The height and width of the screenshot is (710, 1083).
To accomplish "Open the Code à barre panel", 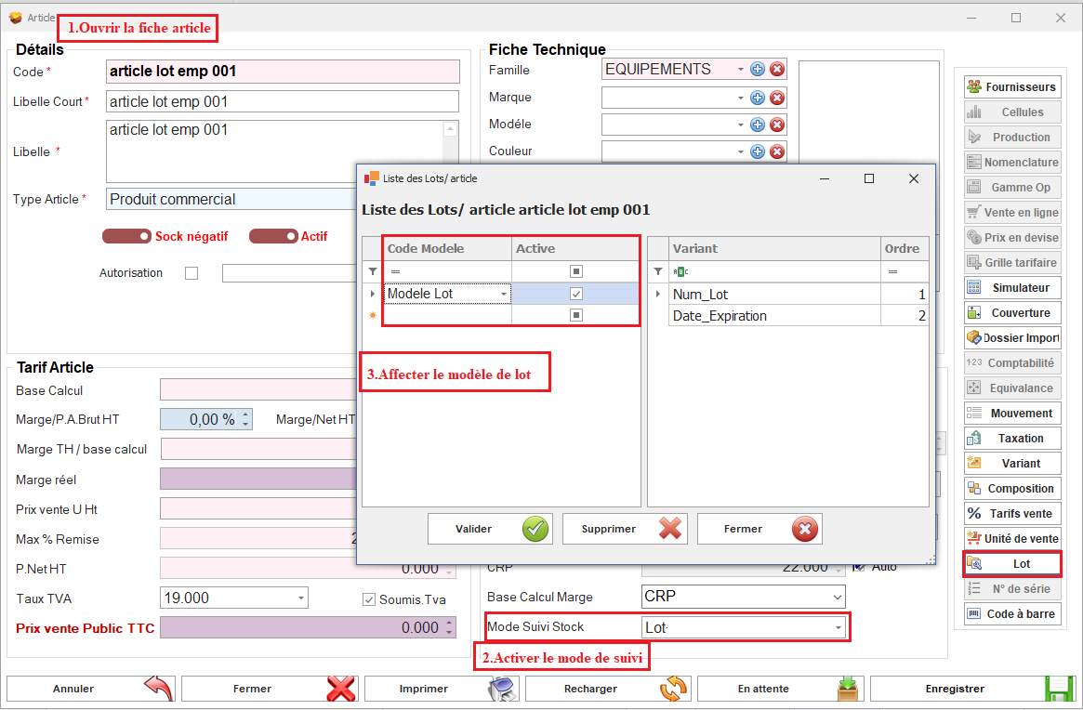I will click(1012, 613).
